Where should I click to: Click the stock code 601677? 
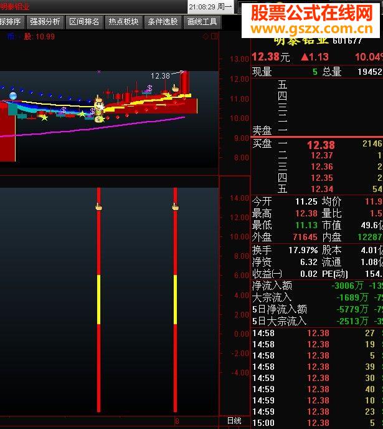(x=348, y=41)
